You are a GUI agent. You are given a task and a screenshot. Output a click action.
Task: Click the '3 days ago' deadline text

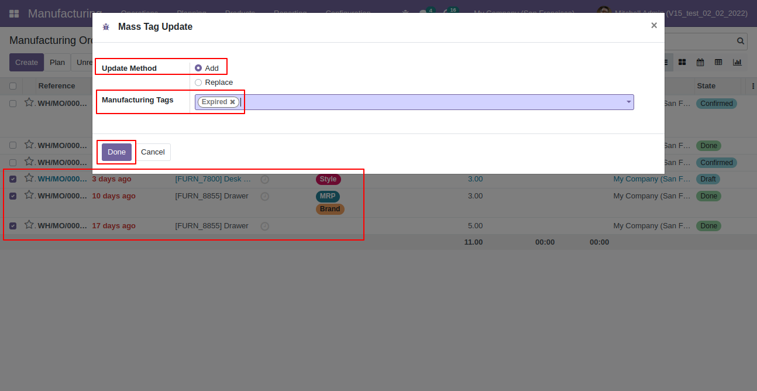coord(112,179)
